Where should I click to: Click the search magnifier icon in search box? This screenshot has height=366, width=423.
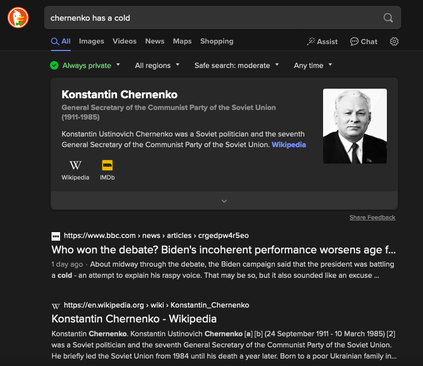pyautogui.click(x=388, y=18)
